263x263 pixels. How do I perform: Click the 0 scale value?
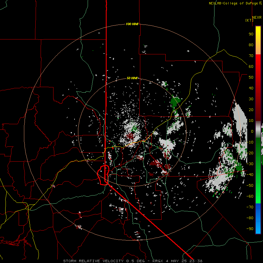[x=252, y=131]
